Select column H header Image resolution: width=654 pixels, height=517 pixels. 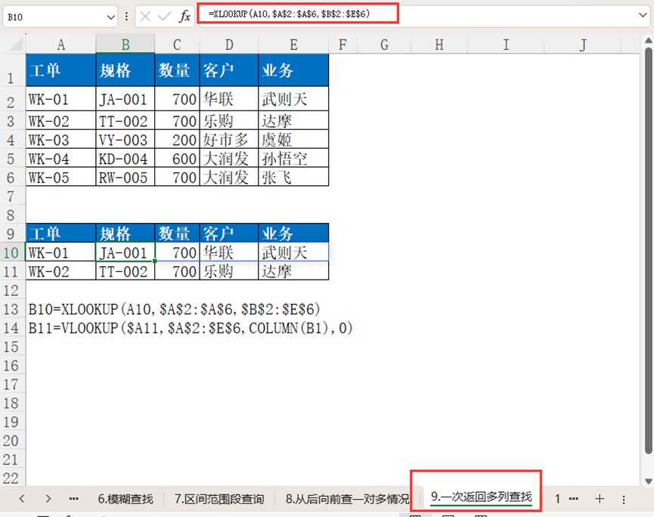(x=439, y=44)
